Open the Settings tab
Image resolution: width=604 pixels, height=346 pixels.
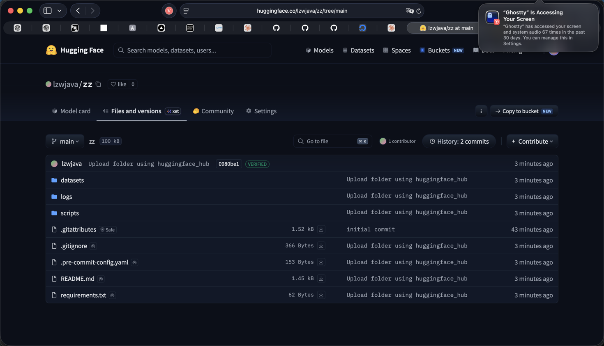261,111
